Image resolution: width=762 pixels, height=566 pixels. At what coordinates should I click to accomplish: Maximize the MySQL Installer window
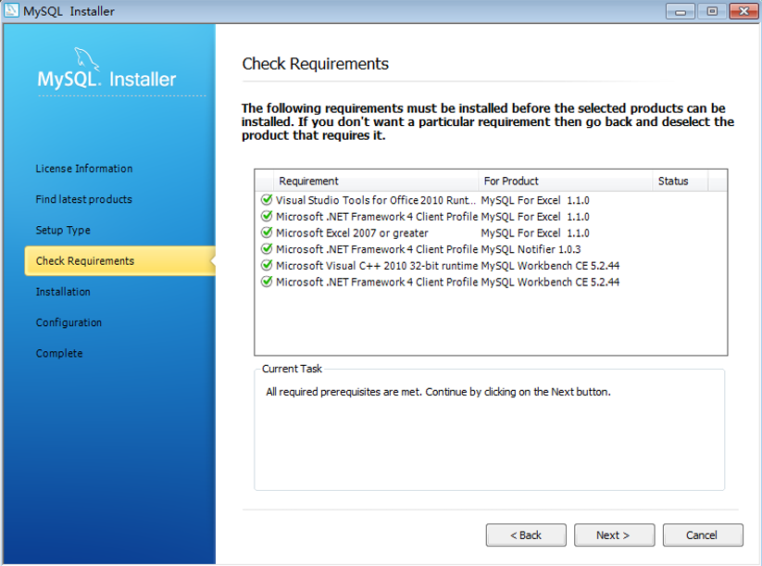coord(712,11)
